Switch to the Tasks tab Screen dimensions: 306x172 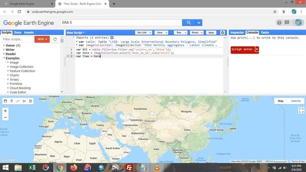click(x=264, y=32)
